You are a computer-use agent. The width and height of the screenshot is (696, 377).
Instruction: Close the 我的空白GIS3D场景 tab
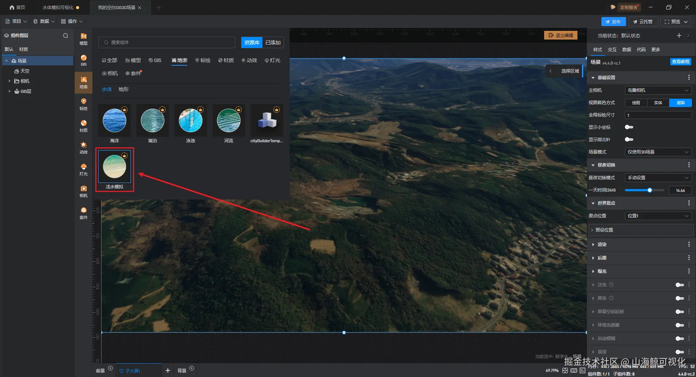[x=140, y=8]
